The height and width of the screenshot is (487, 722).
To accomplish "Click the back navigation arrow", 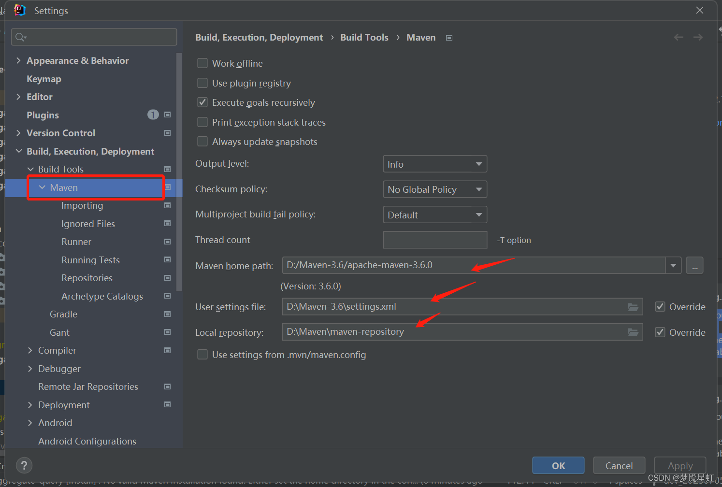I will pyautogui.click(x=679, y=37).
